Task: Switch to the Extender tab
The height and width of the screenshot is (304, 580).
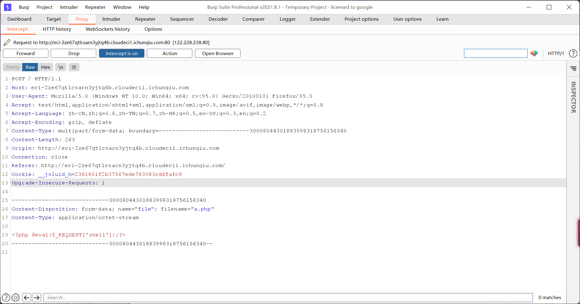Action: [x=320, y=19]
